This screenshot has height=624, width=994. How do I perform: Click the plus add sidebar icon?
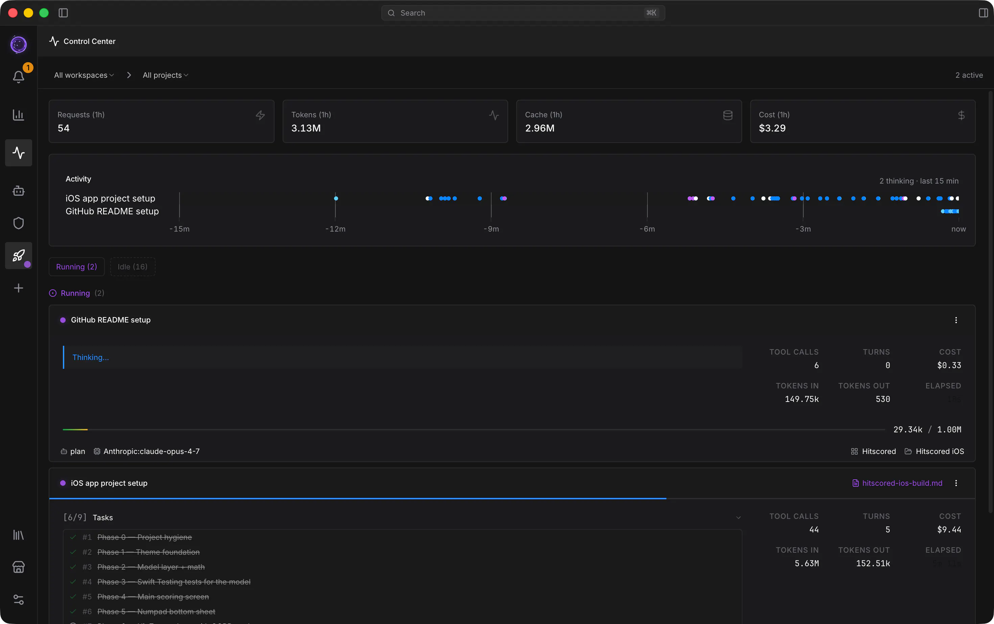(x=19, y=288)
